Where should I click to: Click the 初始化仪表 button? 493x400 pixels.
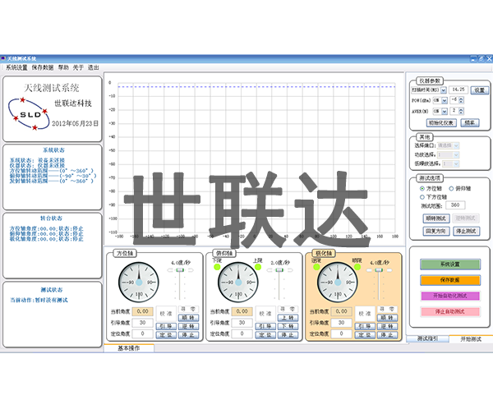pyautogui.click(x=441, y=123)
